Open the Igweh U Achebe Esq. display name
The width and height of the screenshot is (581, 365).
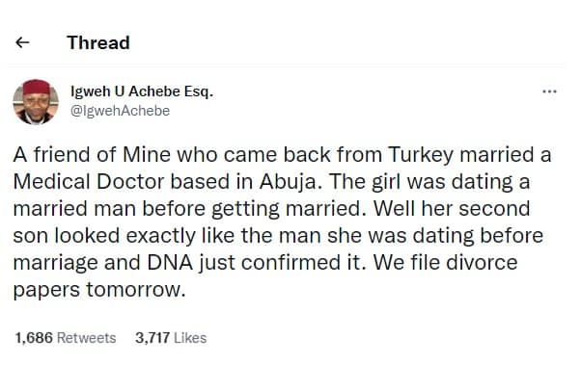click(142, 91)
